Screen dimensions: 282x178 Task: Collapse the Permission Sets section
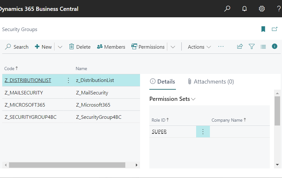point(172,99)
